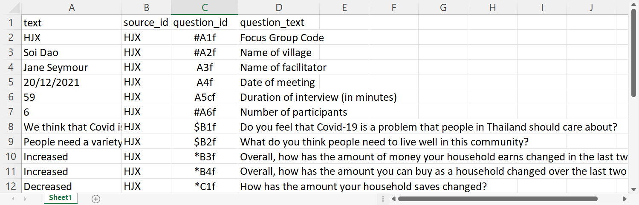This screenshot has width=639, height=205.
Task: Select row 8 header
Action: (11, 127)
